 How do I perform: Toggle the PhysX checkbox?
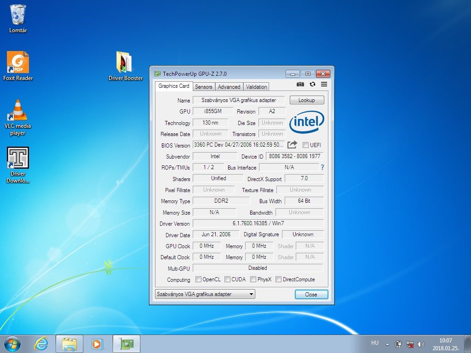point(253,279)
